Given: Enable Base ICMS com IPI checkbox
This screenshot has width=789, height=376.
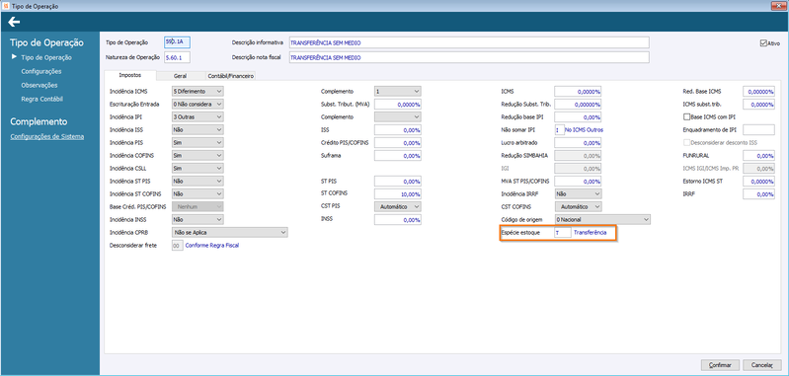Looking at the screenshot, I should 686,116.
